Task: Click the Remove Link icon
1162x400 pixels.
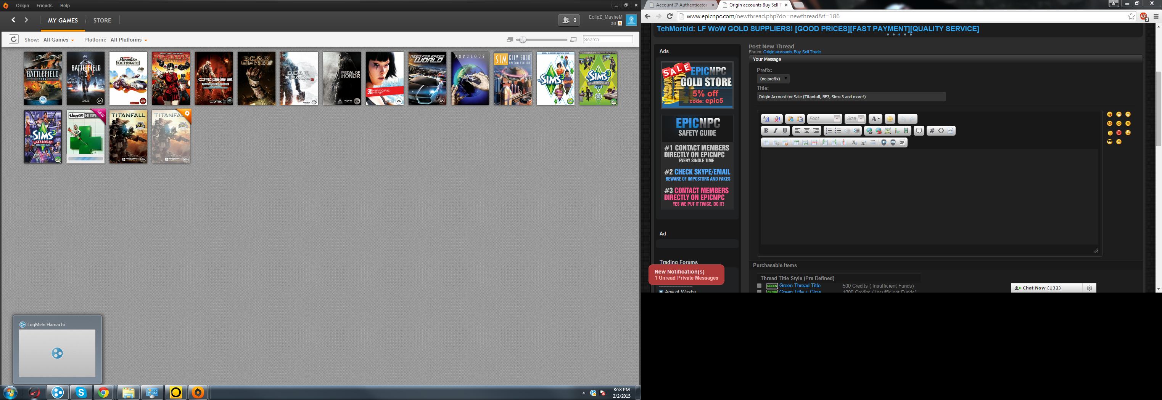Action: click(x=879, y=131)
